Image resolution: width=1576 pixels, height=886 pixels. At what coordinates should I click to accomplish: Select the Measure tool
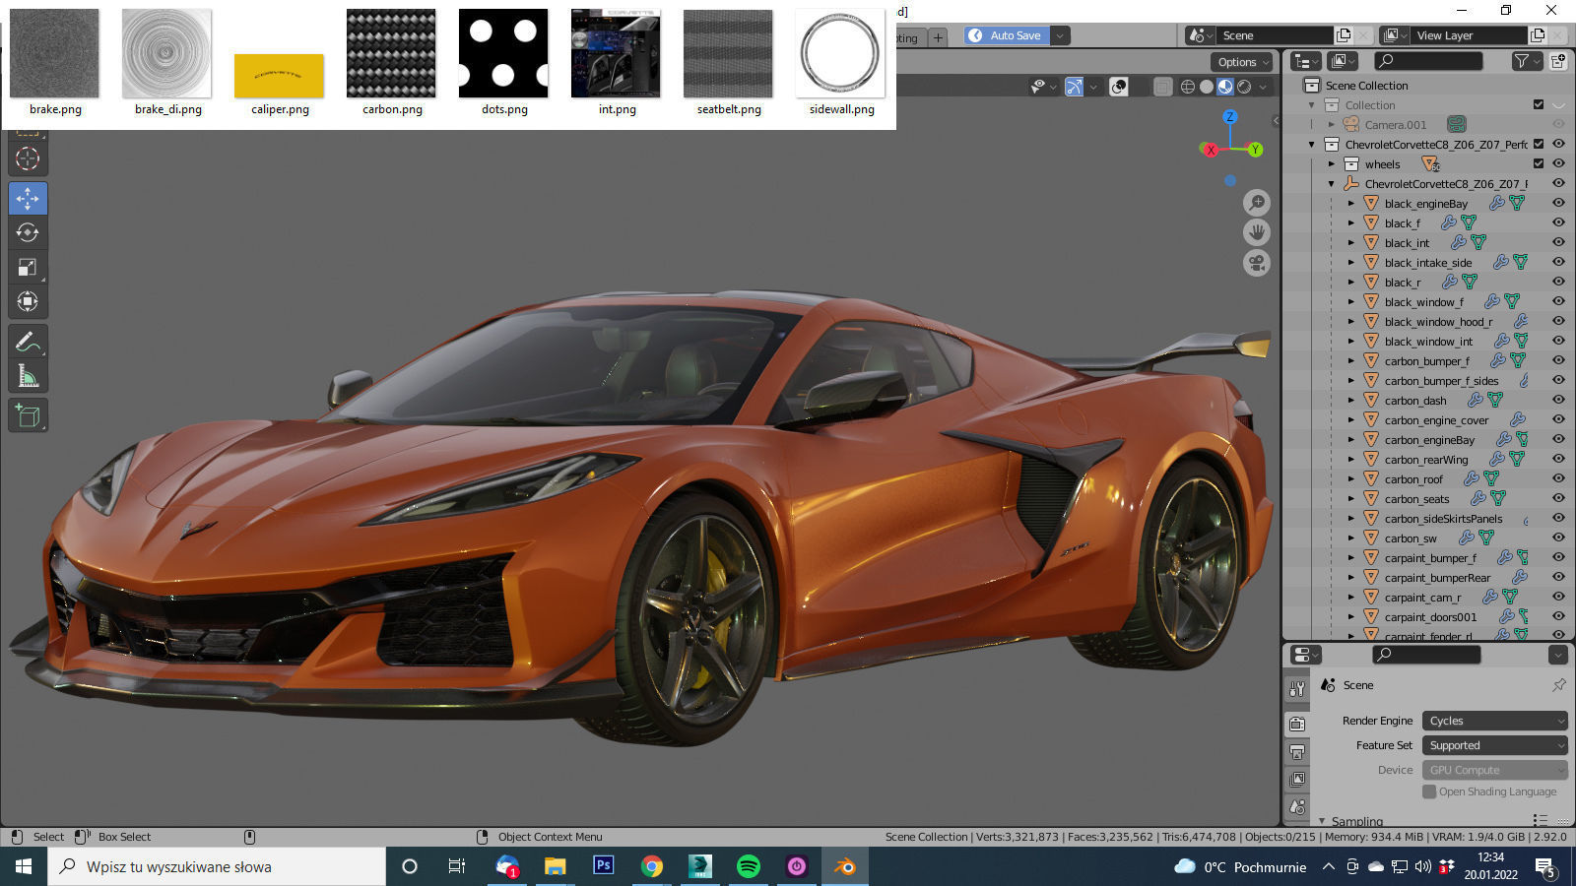[28, 376]
